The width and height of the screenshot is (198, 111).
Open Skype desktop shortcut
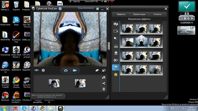pos(16,21)
